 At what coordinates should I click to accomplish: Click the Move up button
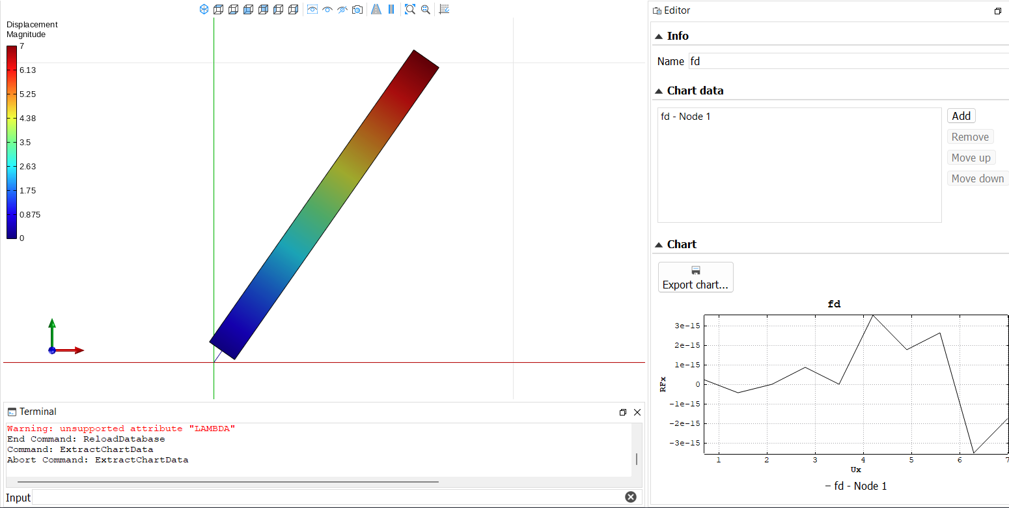(x=971, y=158)
